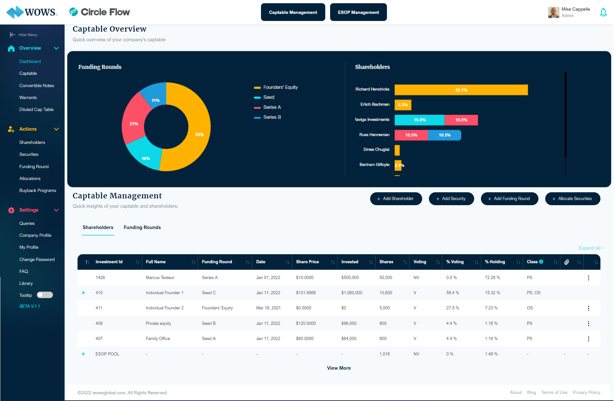Click the paperclip attachment column icon
This screenshot has width=614, height=401.
coord(567,262)
